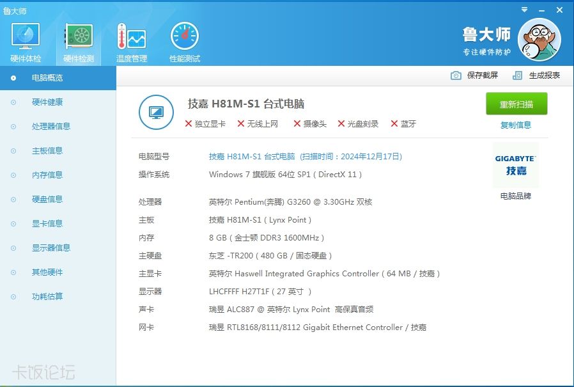Click the report icon beside 生成报表
This screenshot has width=574, height=387.
tap(517, 75)
